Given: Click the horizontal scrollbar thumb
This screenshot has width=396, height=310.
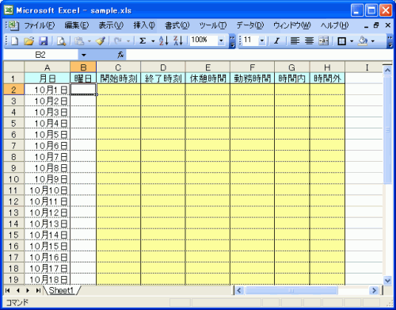Looking at the screenshot, I should (291, 290).
